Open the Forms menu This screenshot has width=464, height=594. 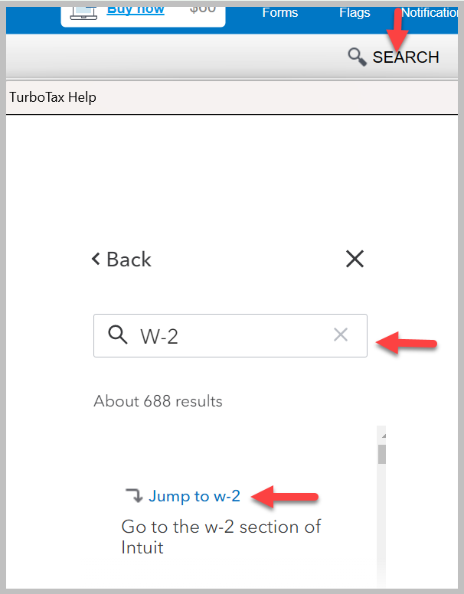(279, 12)
